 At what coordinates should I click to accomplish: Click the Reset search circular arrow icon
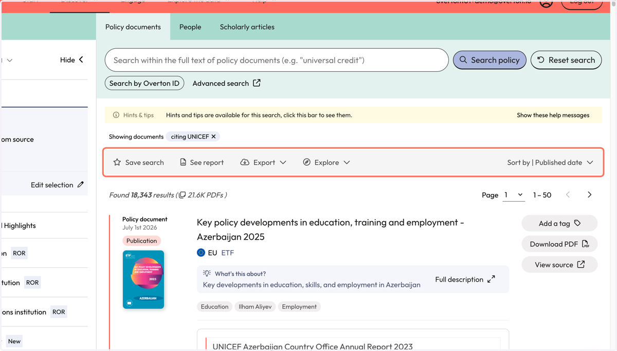(541, 60)
